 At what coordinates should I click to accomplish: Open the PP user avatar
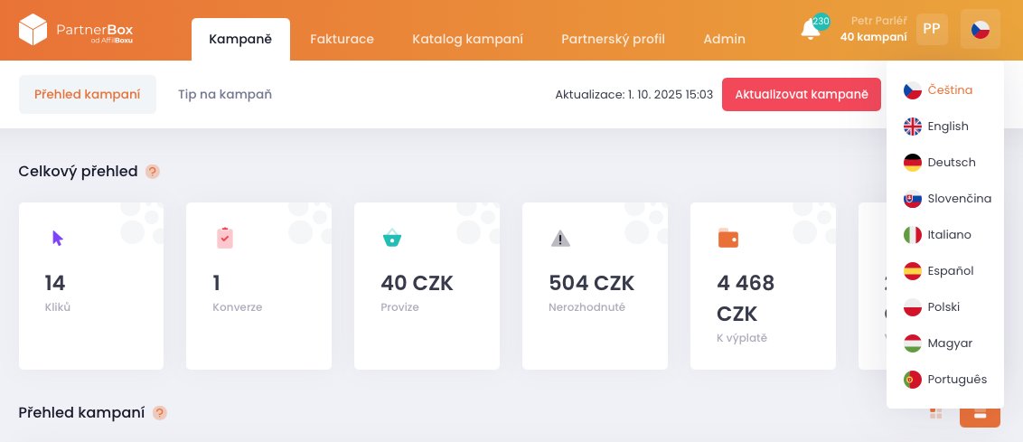point(932,29)
